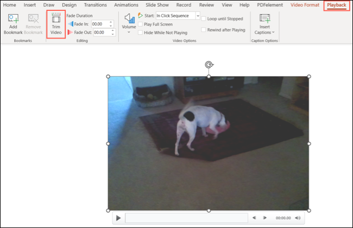Click the bottom-left video resize handle
353x228 pixels.
click(x=108, y=211)
